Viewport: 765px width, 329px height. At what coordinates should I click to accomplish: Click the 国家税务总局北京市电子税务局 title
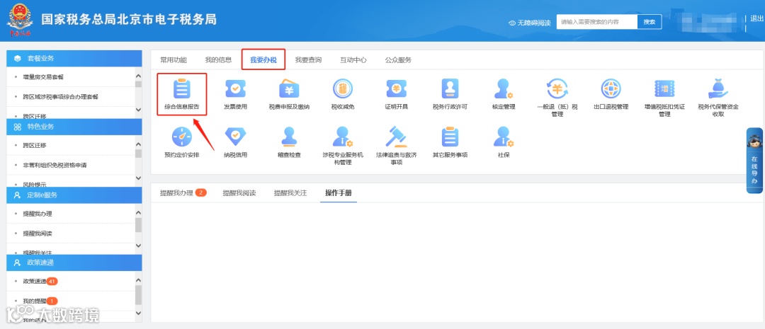tap(129, 20)
